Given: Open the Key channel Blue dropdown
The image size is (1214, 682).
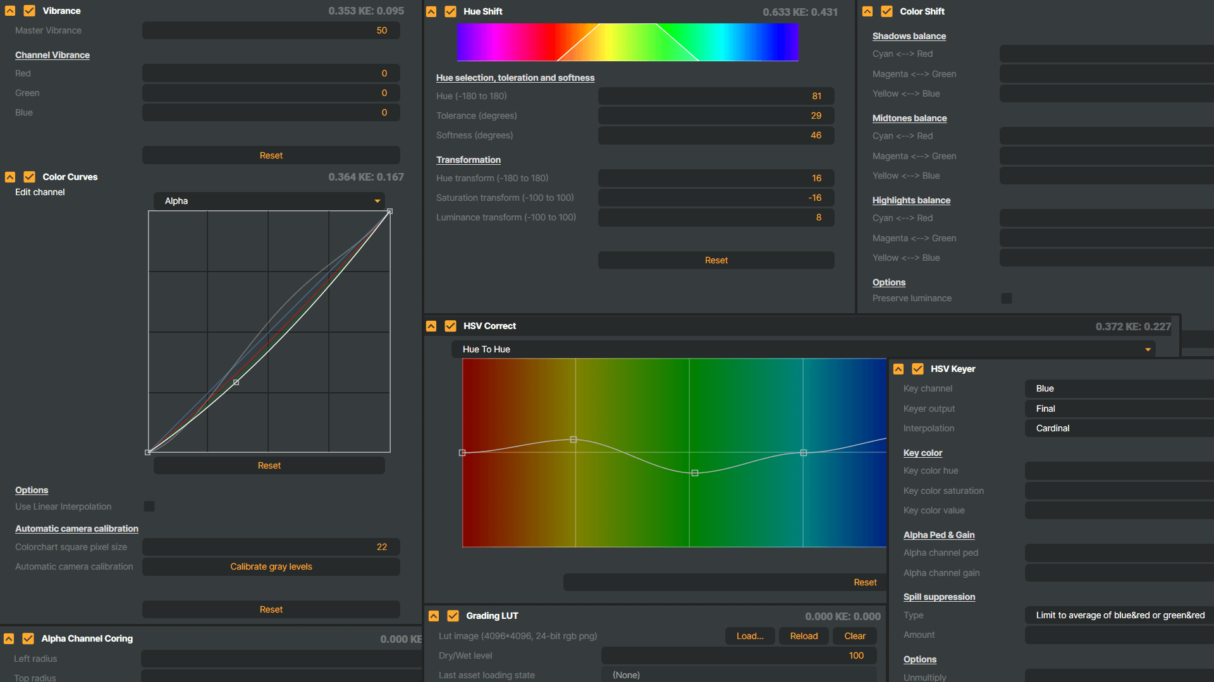Looking at the screenshot, I should [x=1119, y=388].
